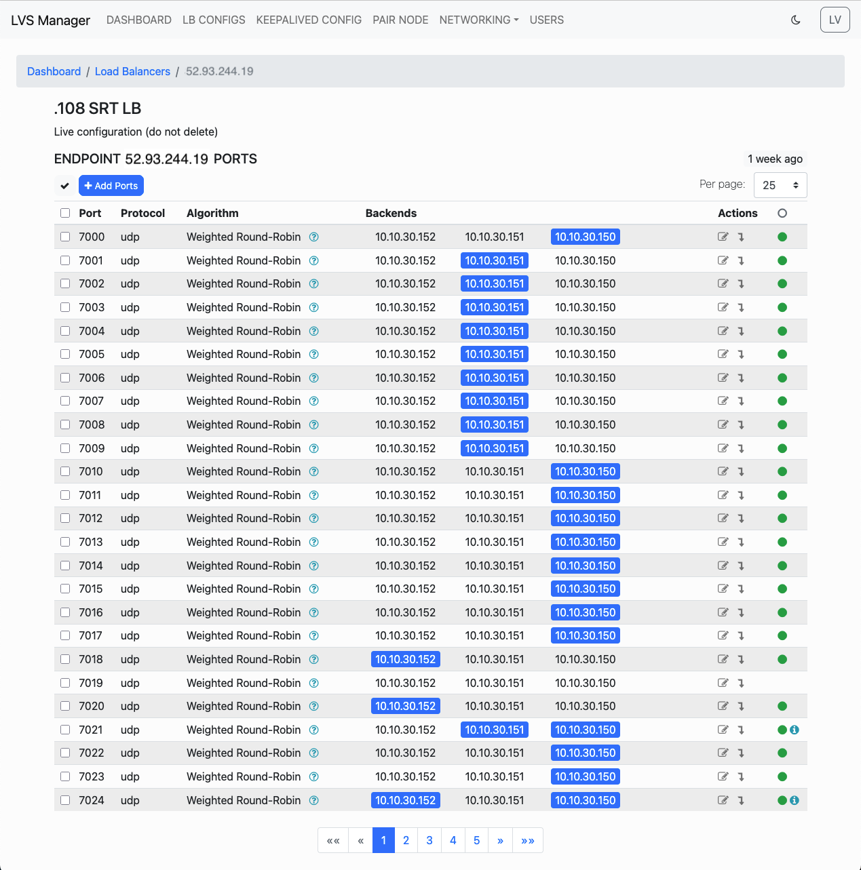Open the Users nav item
Screen dimensions: 861x870
pyautogui.click(x=547, y=20)
